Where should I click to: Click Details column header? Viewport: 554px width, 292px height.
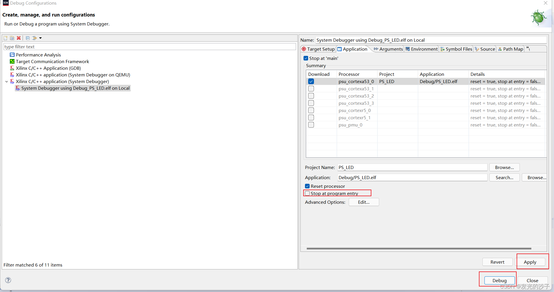(x=507, y=74)
